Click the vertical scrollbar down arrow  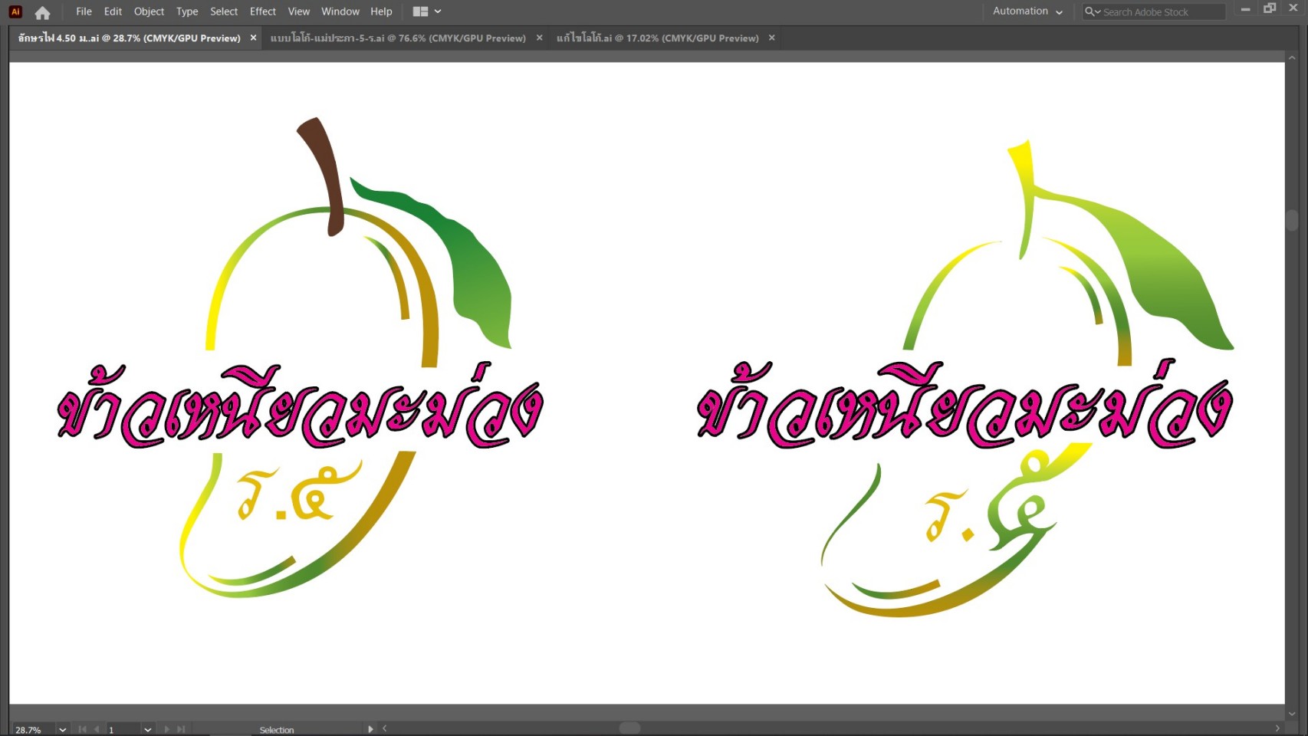[1292, 714]
